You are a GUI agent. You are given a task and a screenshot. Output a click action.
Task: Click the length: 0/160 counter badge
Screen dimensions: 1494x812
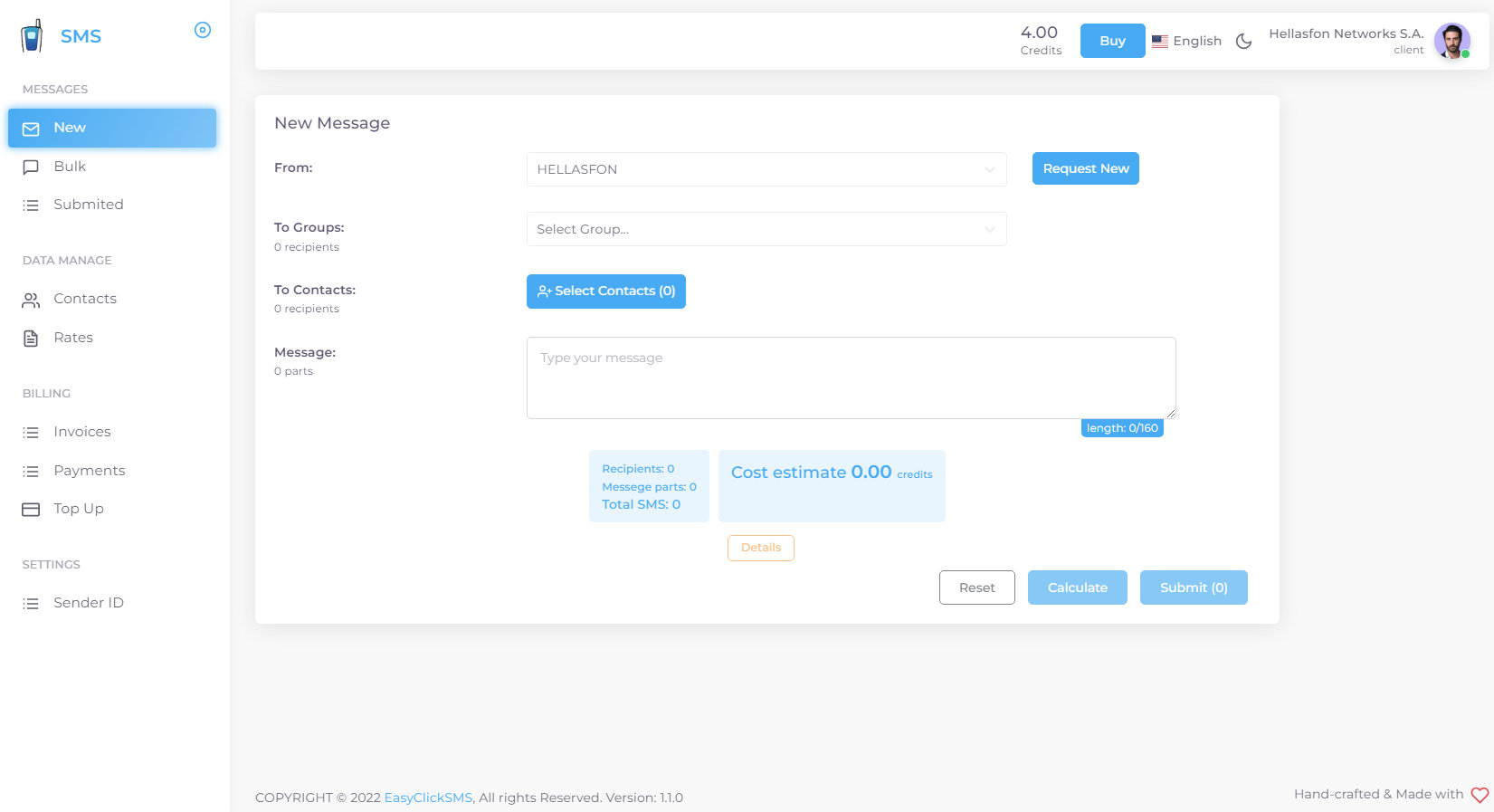pos(1122,428)
